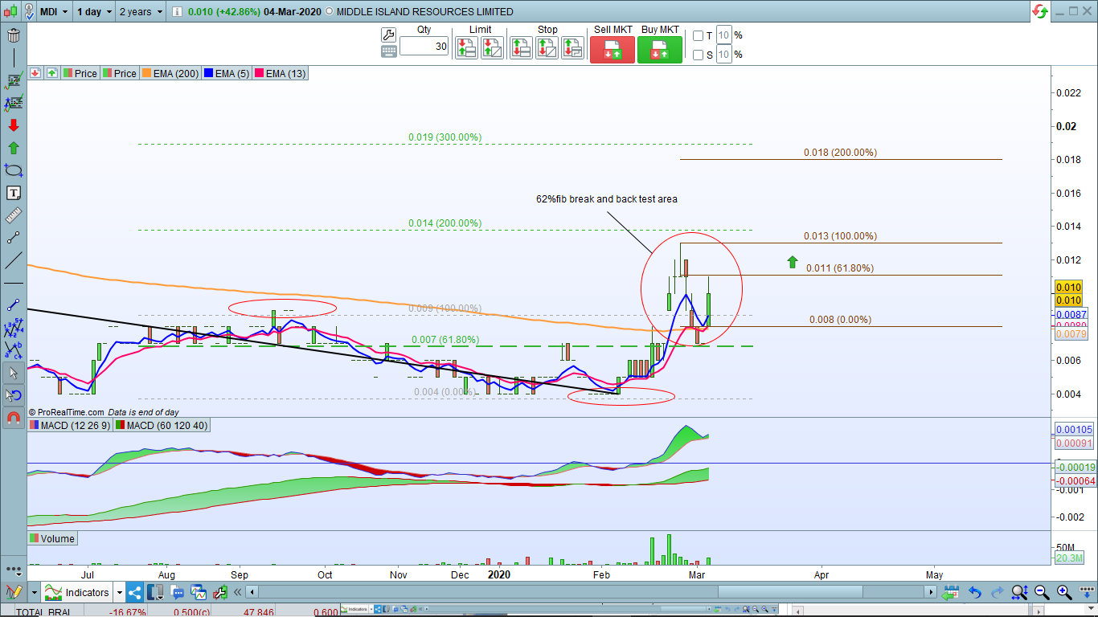Select the green up arrow drawing tool
This screenshot has height=617, width=1098.
(x=13, y=148)
